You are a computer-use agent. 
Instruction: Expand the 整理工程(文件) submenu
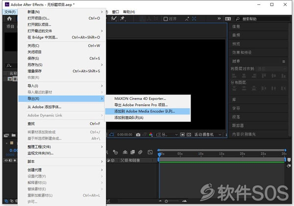pos(62,147)
